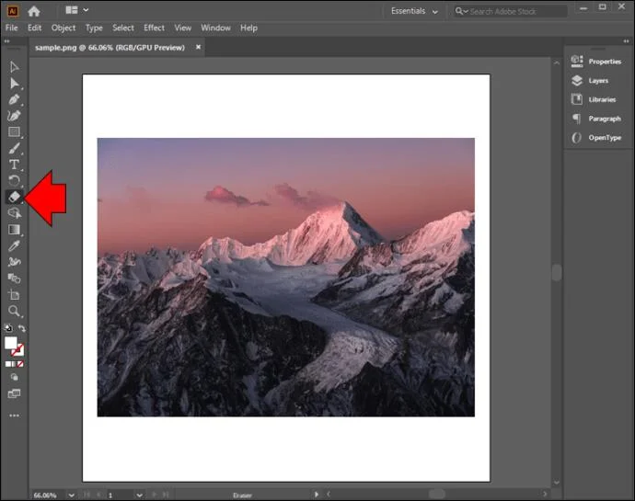This screenshot has width=635, height=501.
Task: Open the Paragraph panel
Action: pos(596,119)
